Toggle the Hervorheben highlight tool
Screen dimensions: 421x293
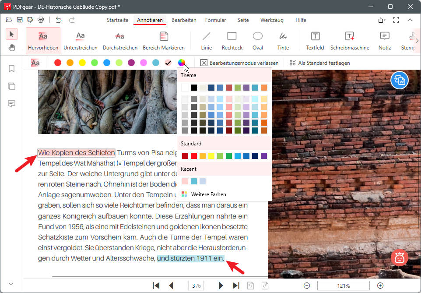(43, 40)
